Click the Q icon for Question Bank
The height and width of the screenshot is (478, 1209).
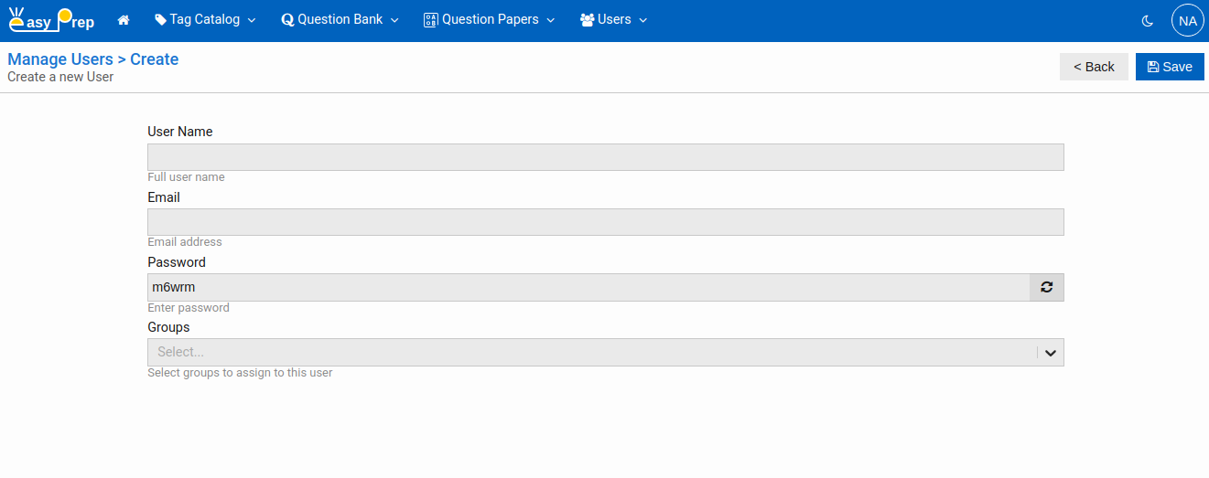287,20
